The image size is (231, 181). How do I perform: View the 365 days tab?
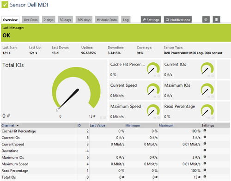[84, 20]
